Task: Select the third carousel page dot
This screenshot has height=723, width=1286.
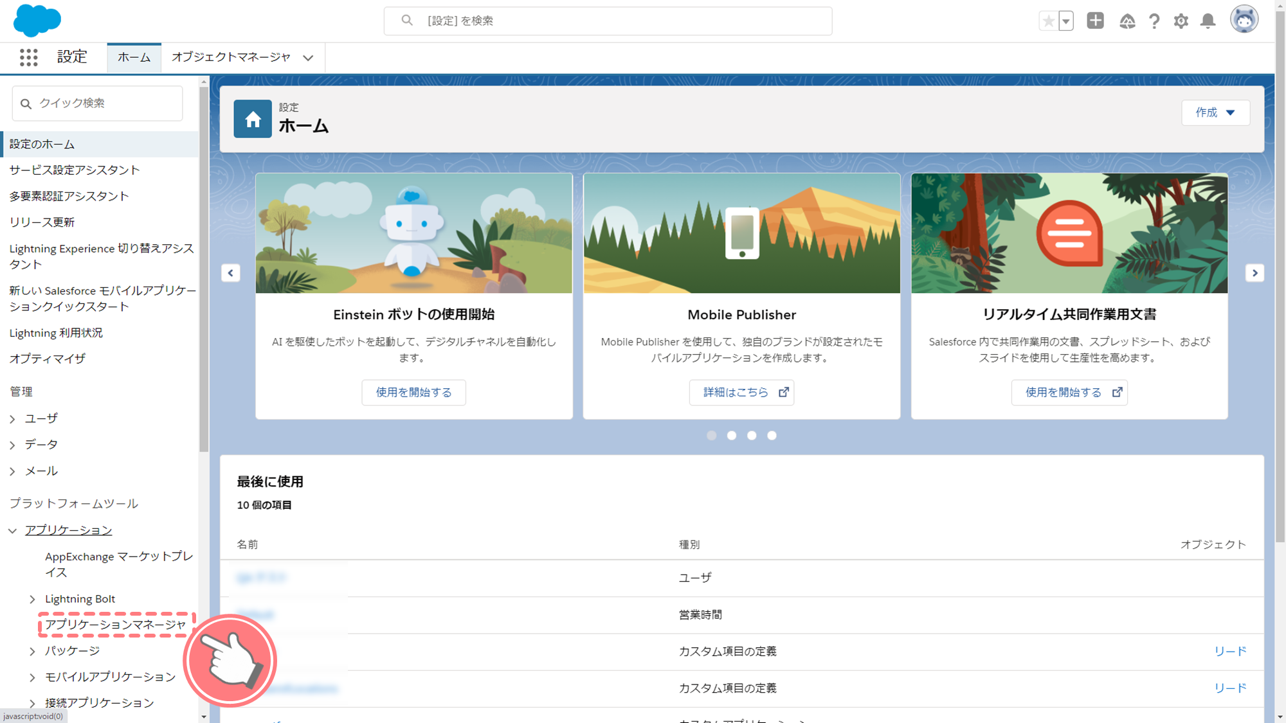Action: (x=752, y=435)
